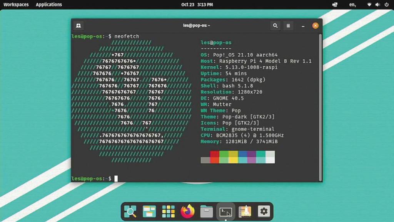Open the Oct 23 3:13 PM clock menu
Viewport: 394px width, 222px height.
pos(197,5)
